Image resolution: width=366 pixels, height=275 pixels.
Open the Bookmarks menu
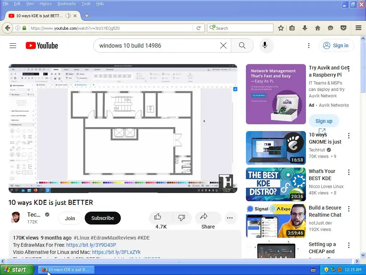[67, 4]
